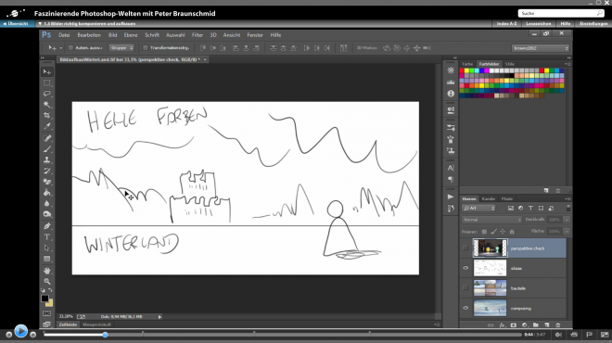
Task: Click the video play button
Action: [x=20, y=331]
